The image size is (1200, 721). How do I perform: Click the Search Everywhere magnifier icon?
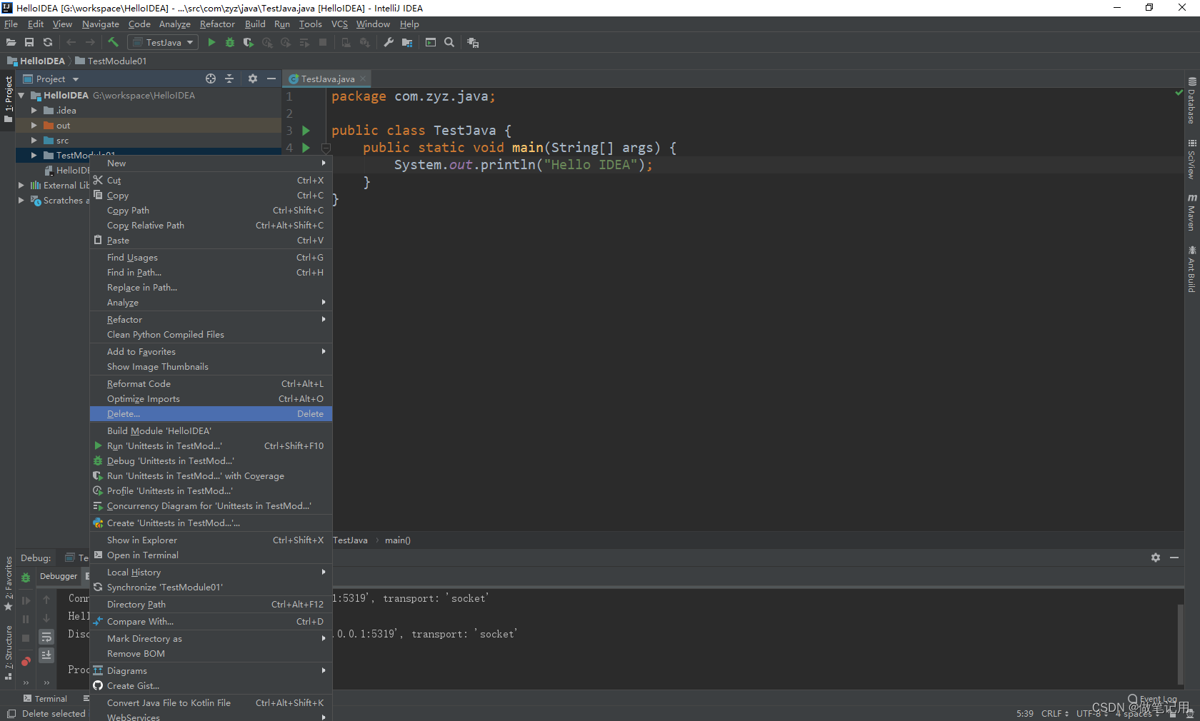click(449, 43)
